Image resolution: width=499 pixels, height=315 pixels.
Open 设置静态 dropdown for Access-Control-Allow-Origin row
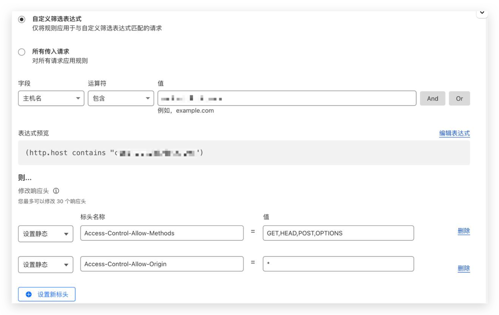tap(46, 265)
